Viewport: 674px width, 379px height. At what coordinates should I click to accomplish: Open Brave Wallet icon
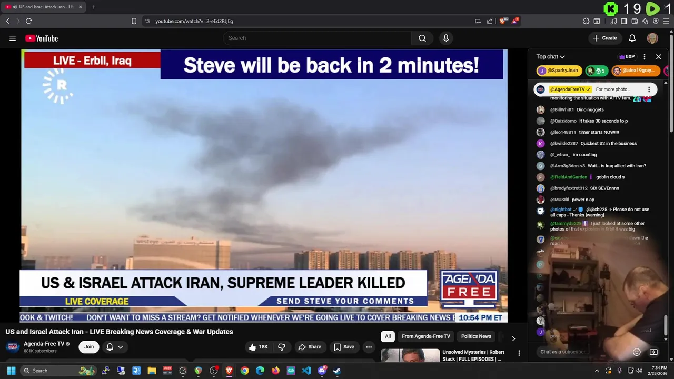(x=635, y=21)
